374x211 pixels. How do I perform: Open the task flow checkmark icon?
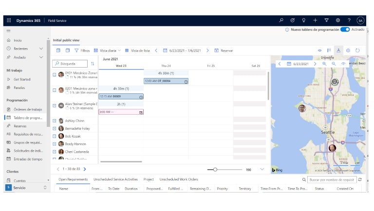[x=292, y=20]
